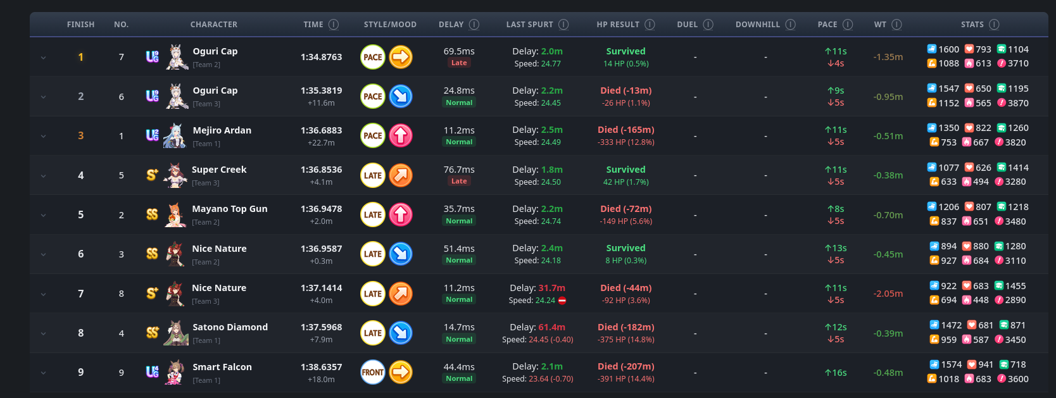
Task: Click red blocked icon in seventh-place Nice Nature's spurt
Action: coord(562,301)
